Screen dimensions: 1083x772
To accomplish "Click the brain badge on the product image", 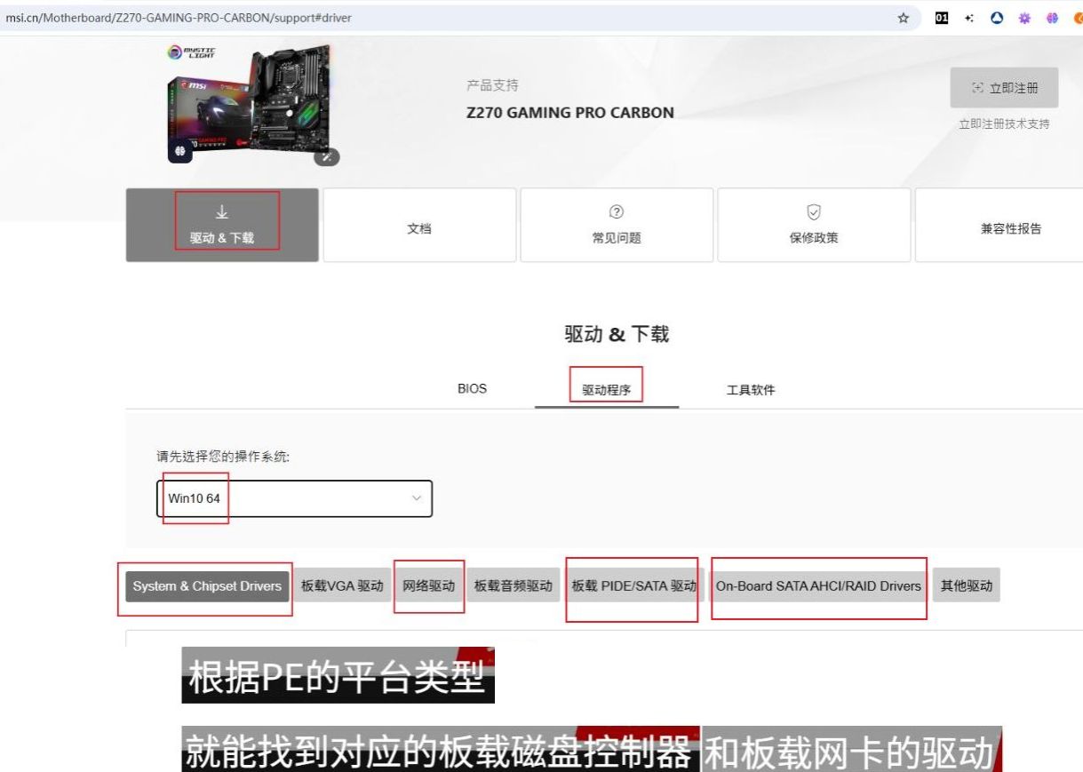I will (x=179, y=152).
